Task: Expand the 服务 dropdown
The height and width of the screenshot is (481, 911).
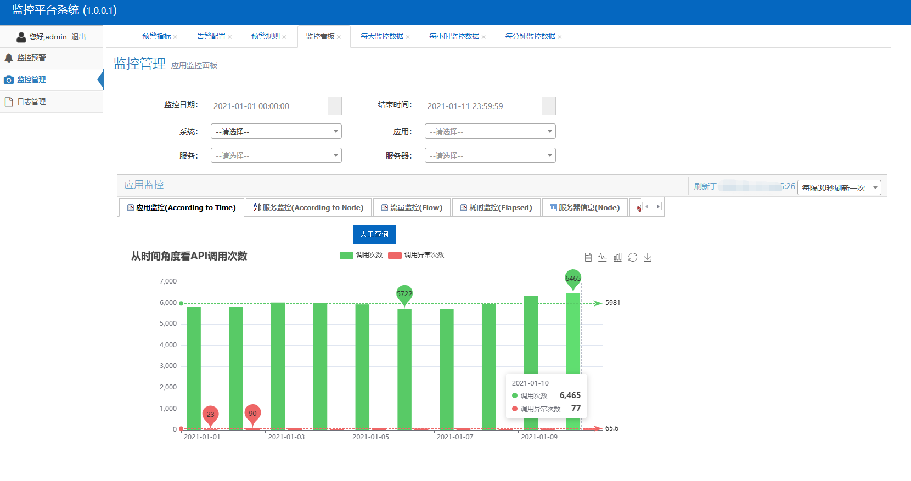Action: tap(276, 156)
